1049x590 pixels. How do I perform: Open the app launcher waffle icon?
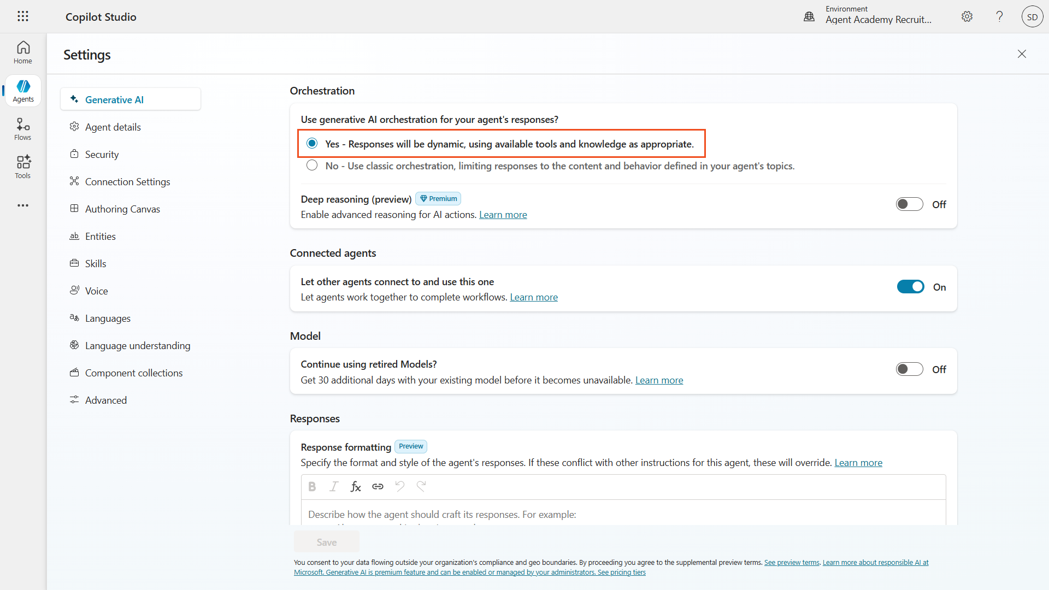tap(22, 16)
